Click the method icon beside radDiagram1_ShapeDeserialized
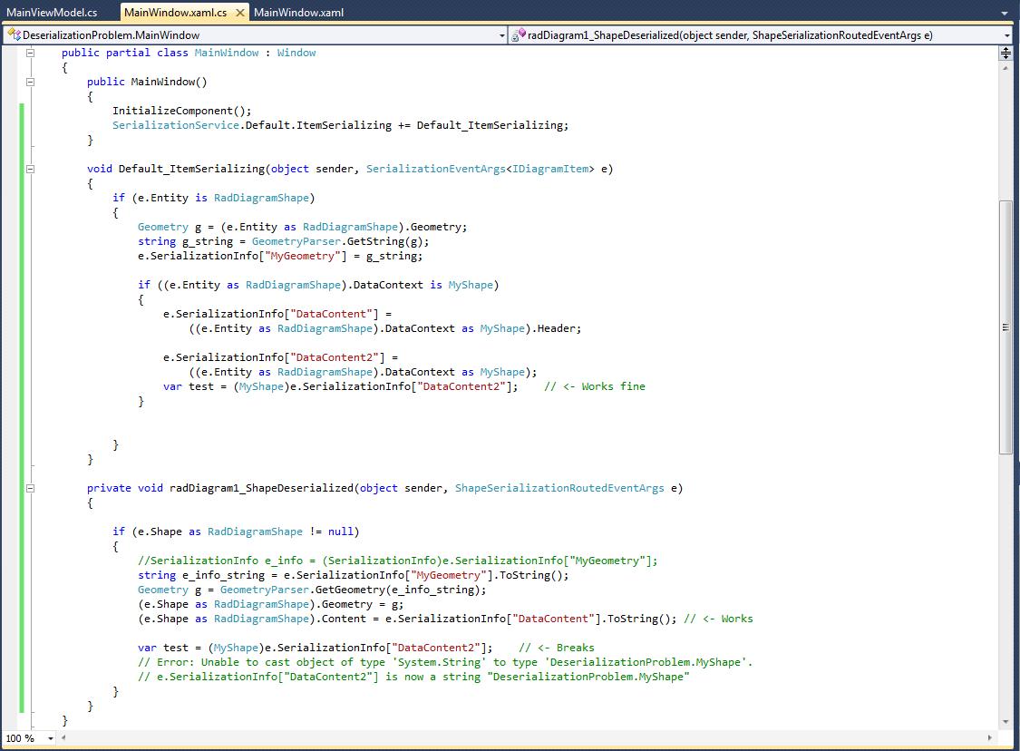 point(519,34)
